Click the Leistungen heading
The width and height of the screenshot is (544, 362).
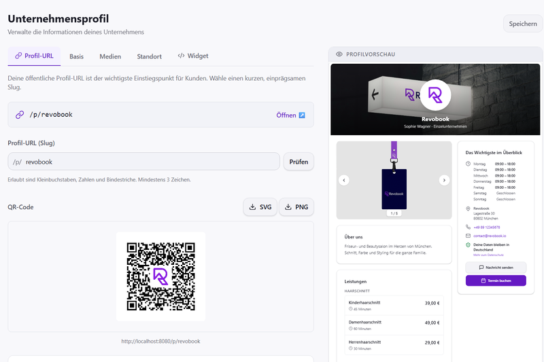pyautogui.click(x=355, y=281)
